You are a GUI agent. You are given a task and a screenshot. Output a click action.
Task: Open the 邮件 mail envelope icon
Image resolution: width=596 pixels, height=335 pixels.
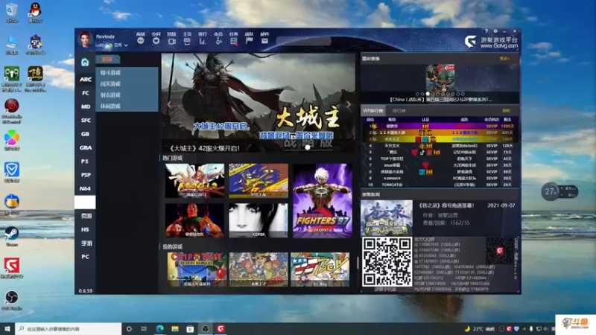264,41
